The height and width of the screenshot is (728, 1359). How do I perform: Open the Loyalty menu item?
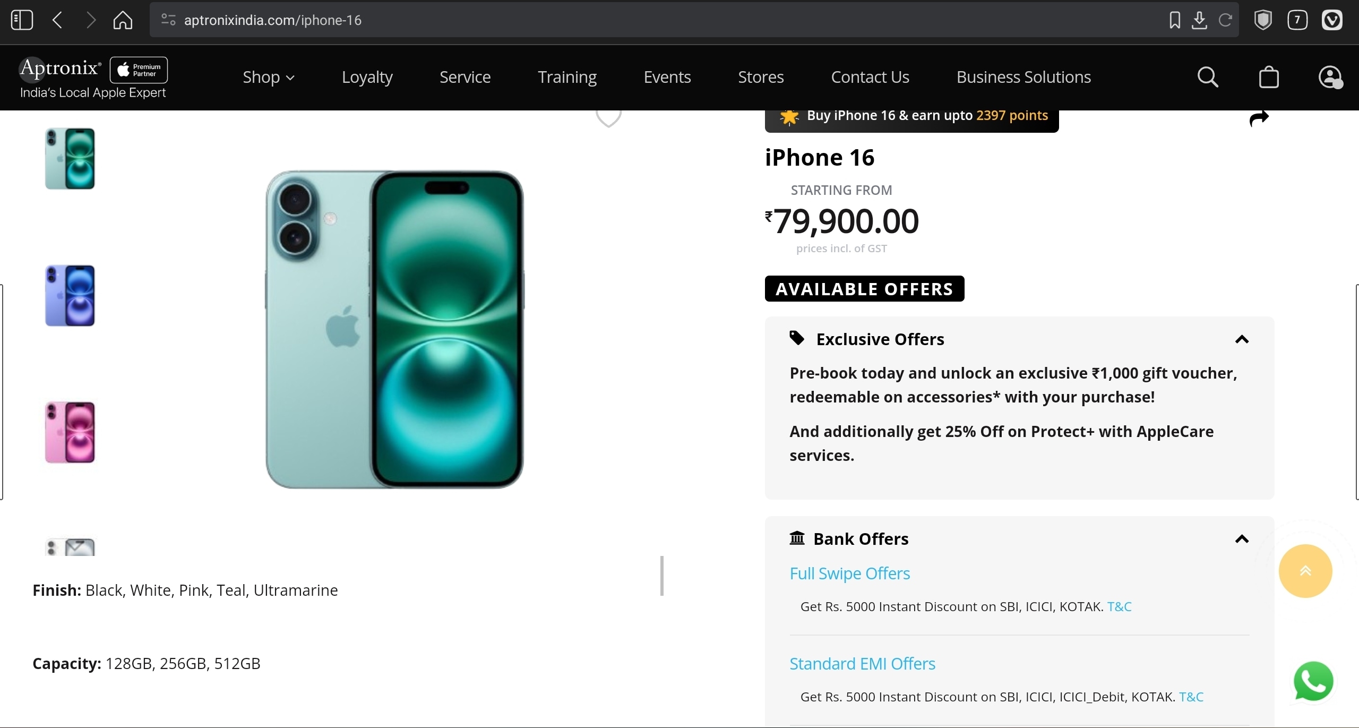pos(367,77)
